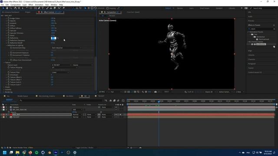Expand the Visibility group
The image size is (278, 156).
[x=4, y=90]
